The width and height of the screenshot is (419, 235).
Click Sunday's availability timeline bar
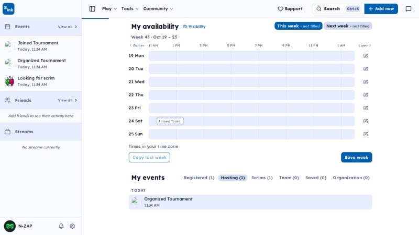[251, 134]
